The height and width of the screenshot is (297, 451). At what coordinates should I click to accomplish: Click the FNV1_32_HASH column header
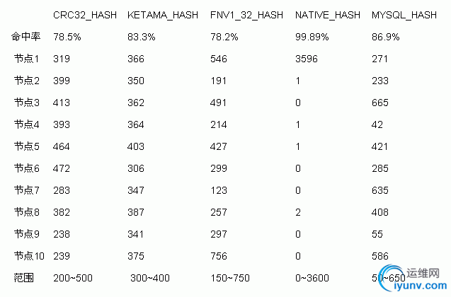(246, 15)
